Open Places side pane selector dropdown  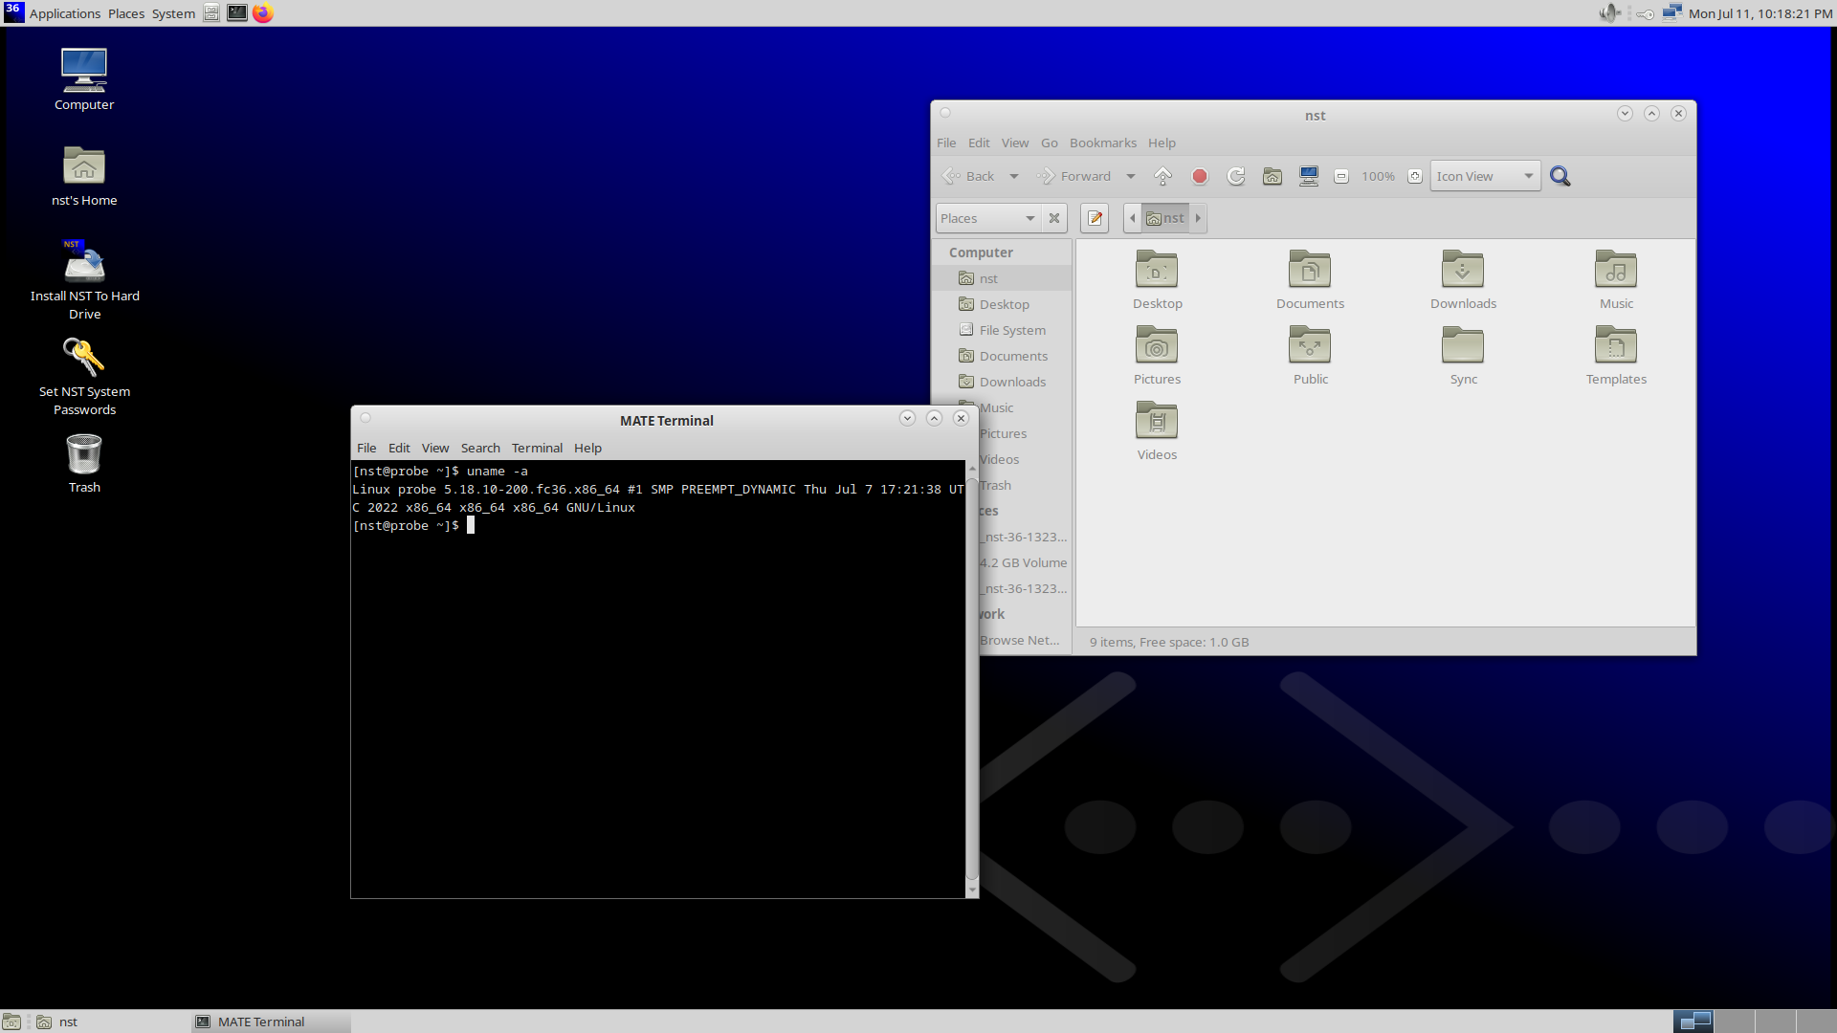pyautogui.click(x=988, y=218)
